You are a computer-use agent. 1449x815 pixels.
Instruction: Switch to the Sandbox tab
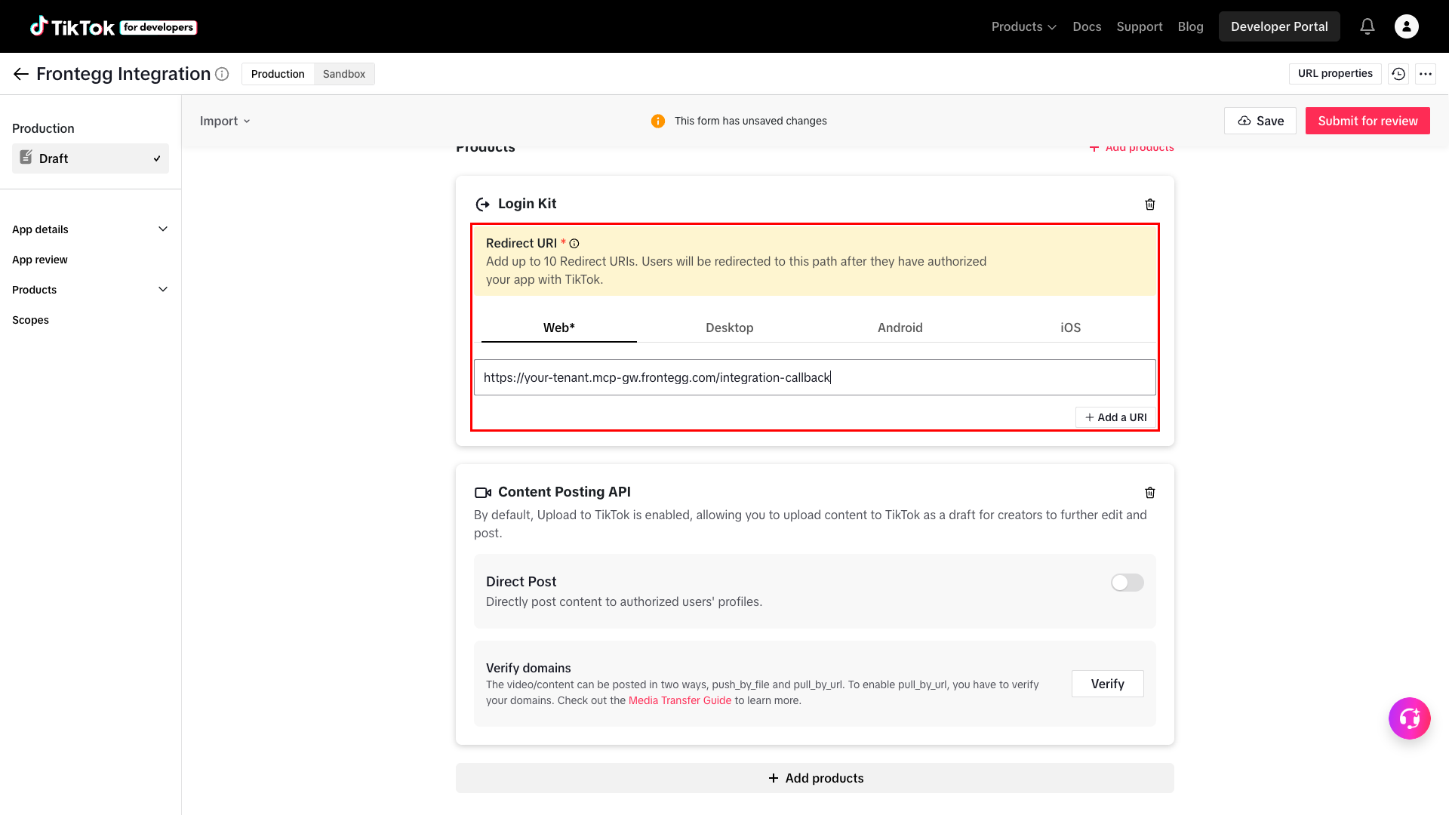[x=344, y=74]
